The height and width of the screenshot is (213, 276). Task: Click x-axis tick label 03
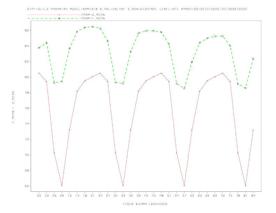pos(46,196)
